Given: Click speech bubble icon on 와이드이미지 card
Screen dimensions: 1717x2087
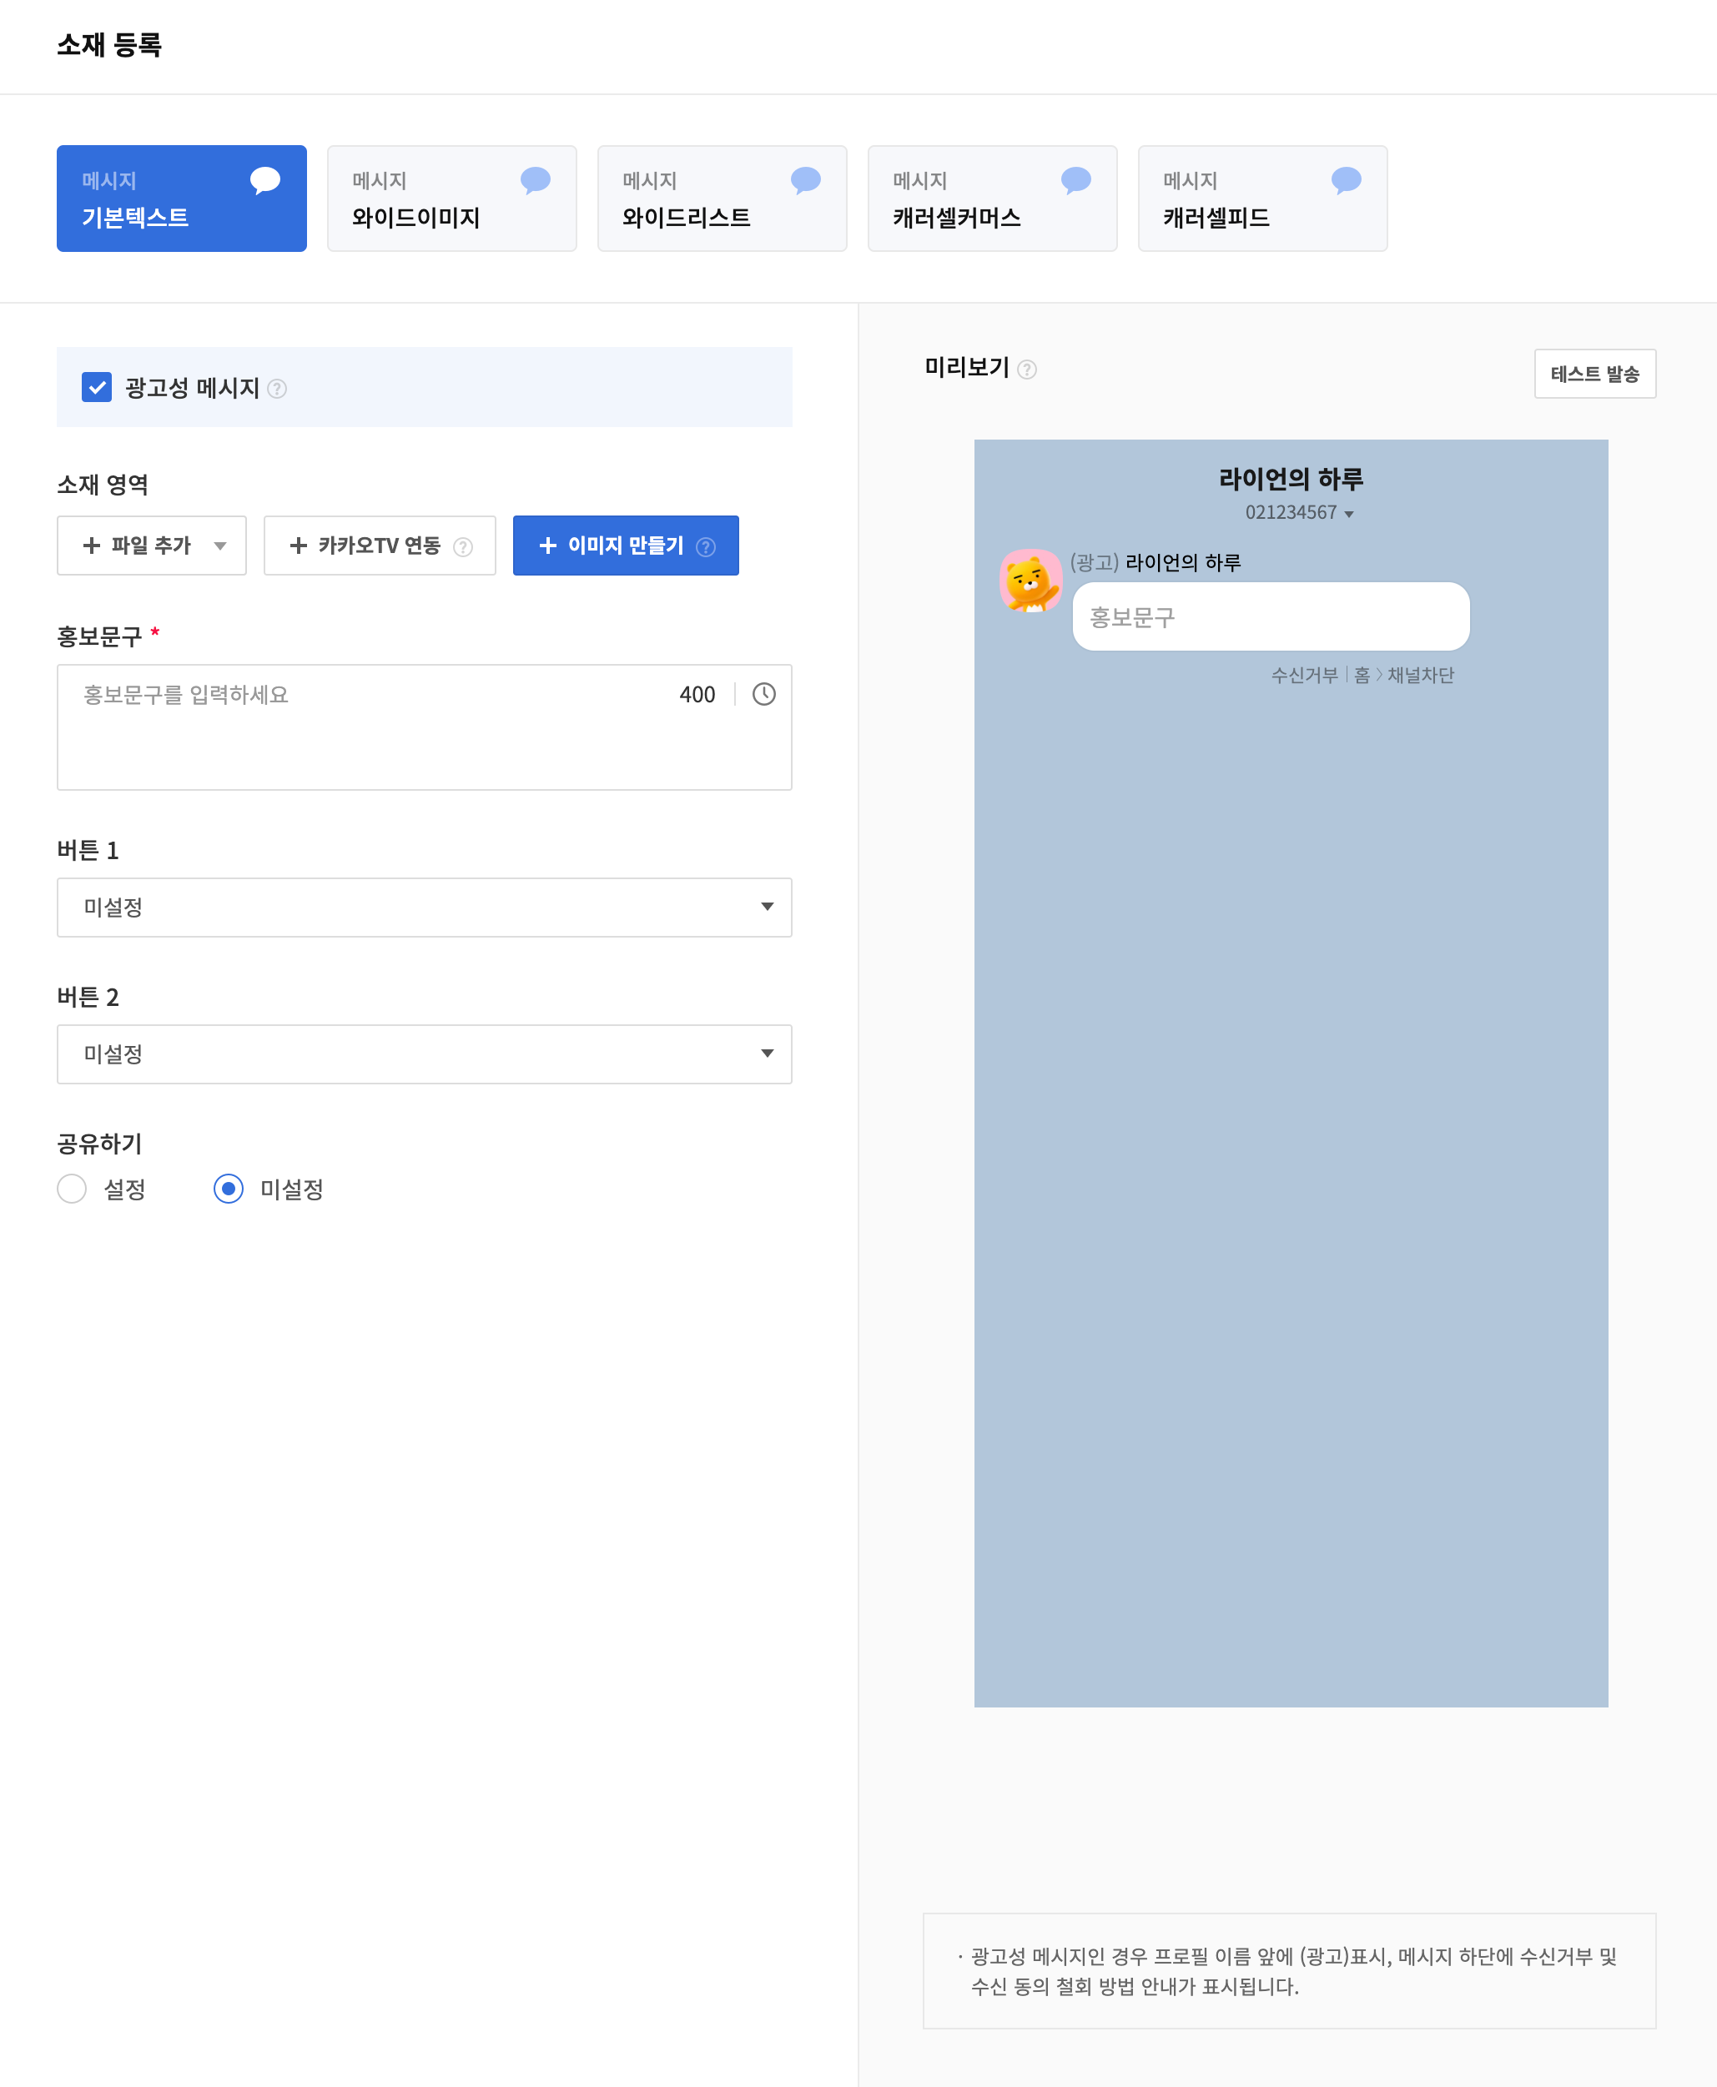Looking at the screenshot, I should tap(535, 180).
